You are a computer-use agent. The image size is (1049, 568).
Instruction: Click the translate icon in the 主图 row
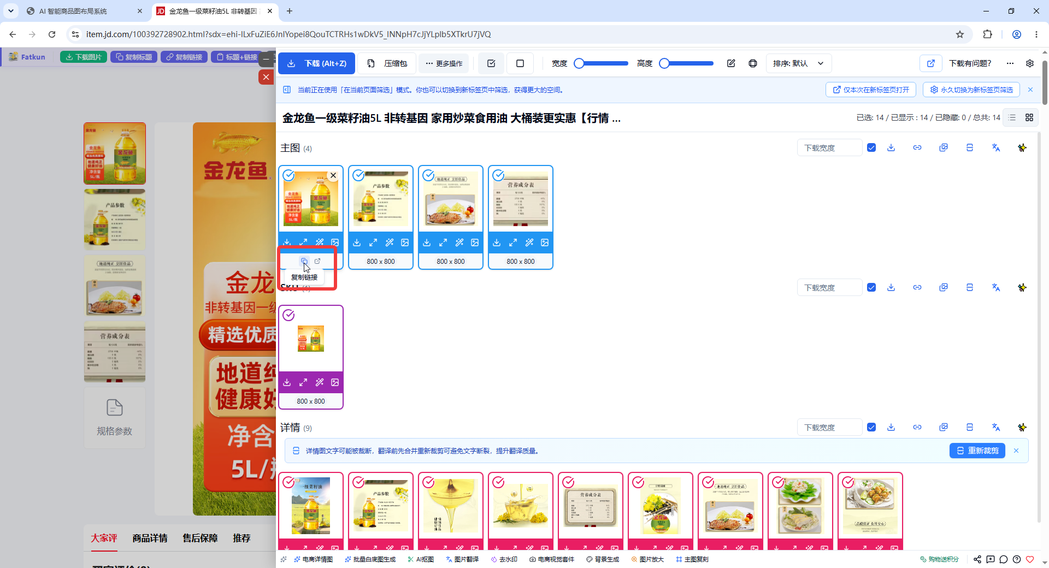coord(996,147)
